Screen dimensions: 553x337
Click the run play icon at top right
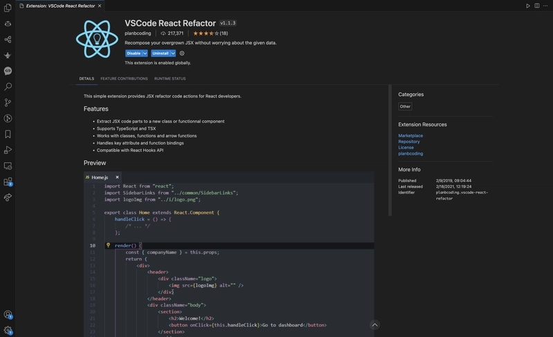point(528,6)
